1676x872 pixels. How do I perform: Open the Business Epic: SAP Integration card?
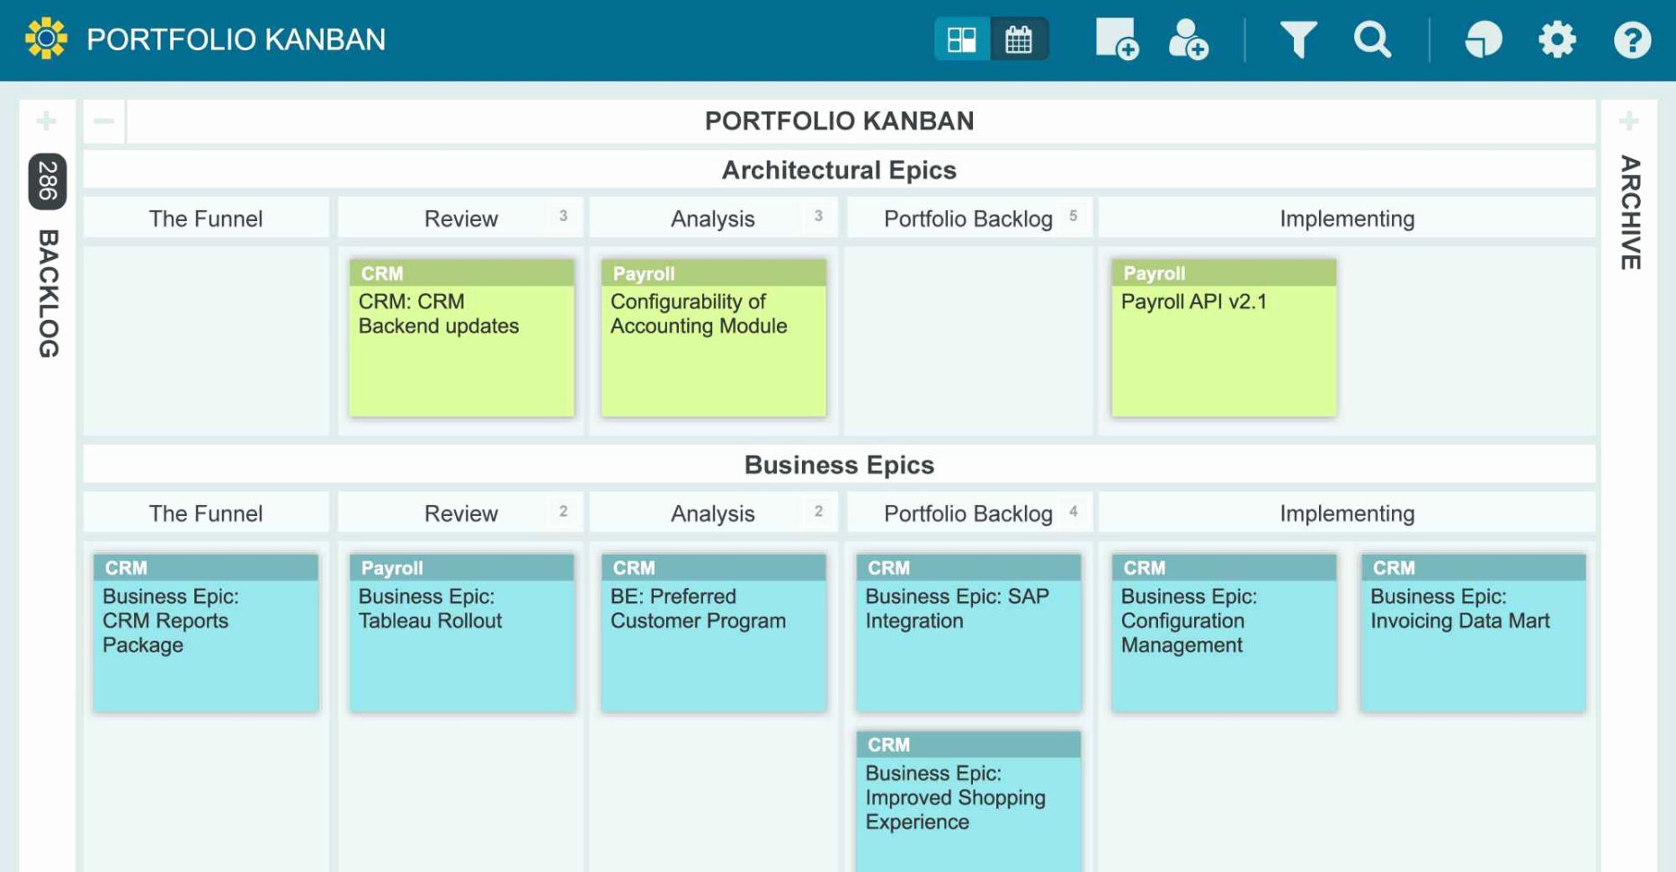click(x=968, y=629)
